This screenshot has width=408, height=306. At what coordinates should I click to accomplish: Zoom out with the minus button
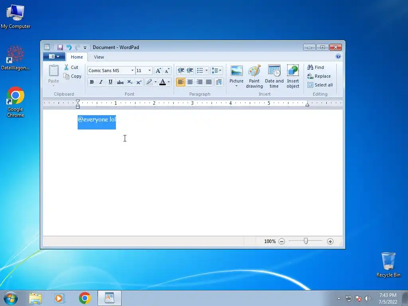(282, 241)
